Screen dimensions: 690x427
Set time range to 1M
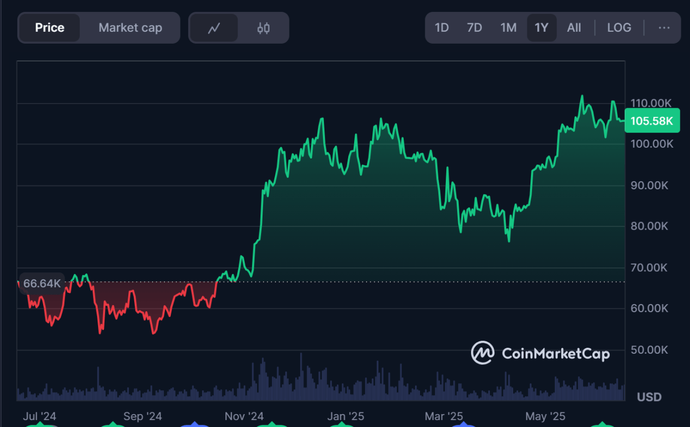point(508,28)
